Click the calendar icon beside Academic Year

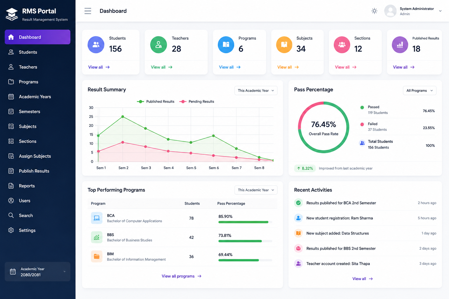13,272
